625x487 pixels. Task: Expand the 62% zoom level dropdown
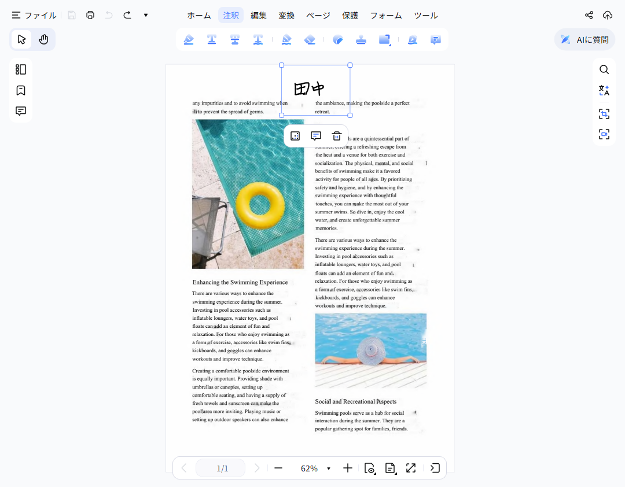tap(329, 468)
